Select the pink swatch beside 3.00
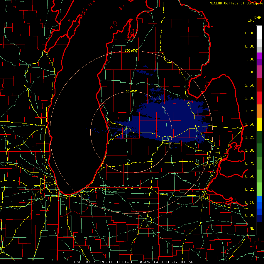This screenshot has height=264, width=264. [259, 72]
